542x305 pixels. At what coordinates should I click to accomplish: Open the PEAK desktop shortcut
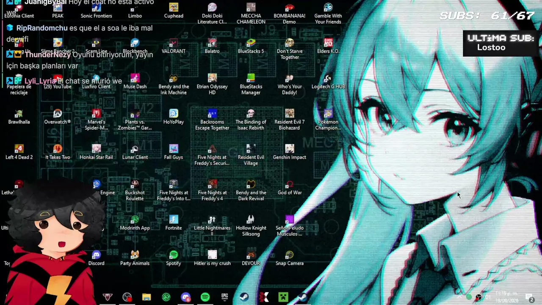(x=58, y=11)
